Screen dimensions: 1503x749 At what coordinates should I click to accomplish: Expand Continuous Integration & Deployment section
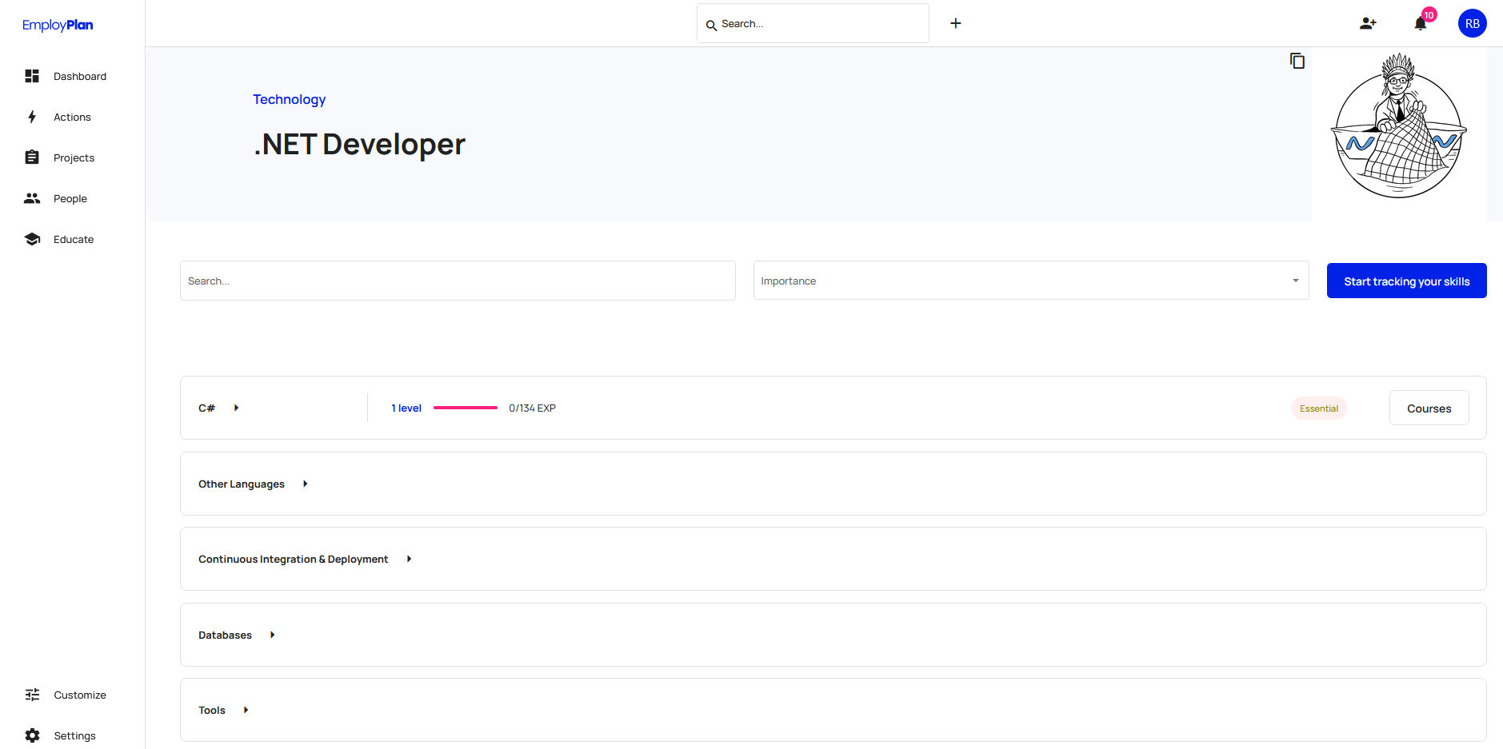tap(409, 559)
